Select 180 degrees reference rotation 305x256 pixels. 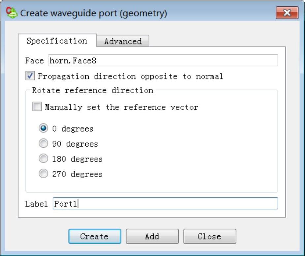(x=43, y=158)
